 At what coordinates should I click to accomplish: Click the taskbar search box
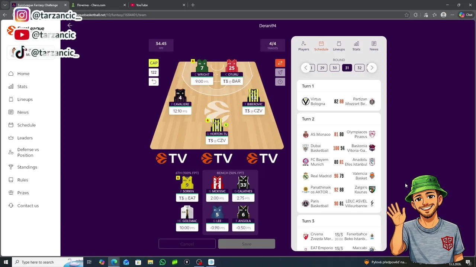click(x=48, y=262)
